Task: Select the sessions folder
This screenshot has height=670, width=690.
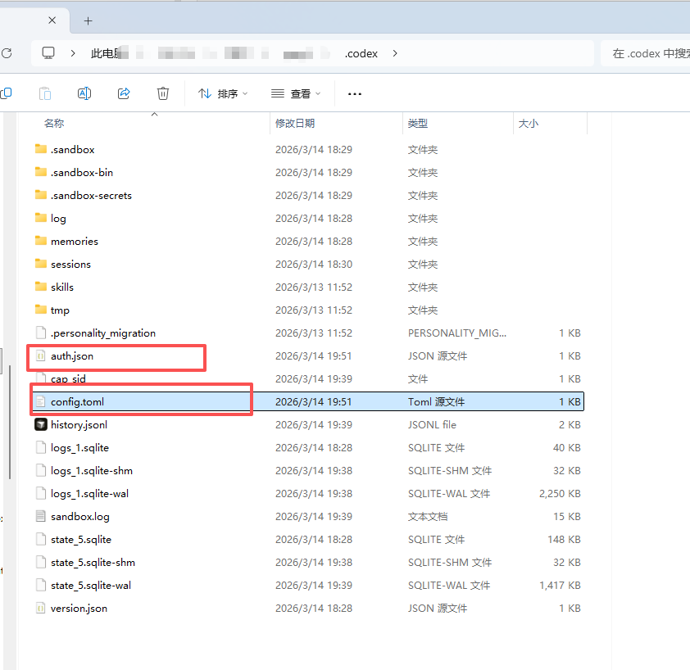Action: coord(70,264)
